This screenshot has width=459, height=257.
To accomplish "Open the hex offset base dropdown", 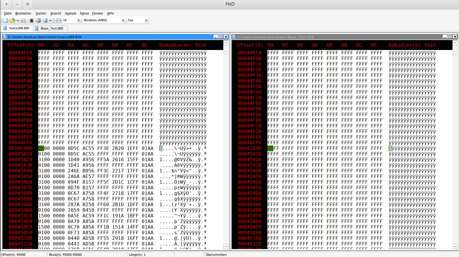I will 146,20.
